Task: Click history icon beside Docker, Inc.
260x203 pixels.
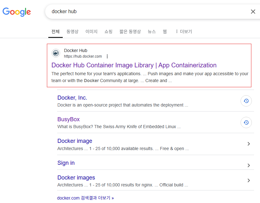Action: pyautogui.click(x=246, y=101)
